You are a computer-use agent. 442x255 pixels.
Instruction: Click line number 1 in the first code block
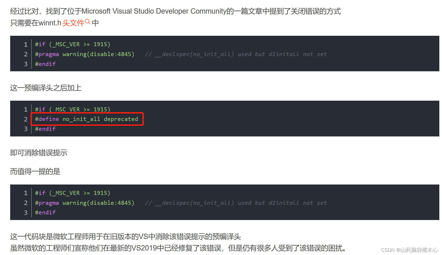point(26,44)
